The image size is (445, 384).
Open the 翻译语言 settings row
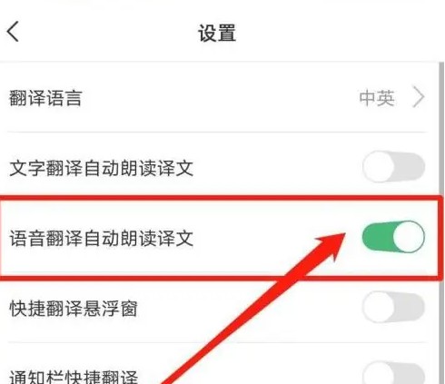217,98
